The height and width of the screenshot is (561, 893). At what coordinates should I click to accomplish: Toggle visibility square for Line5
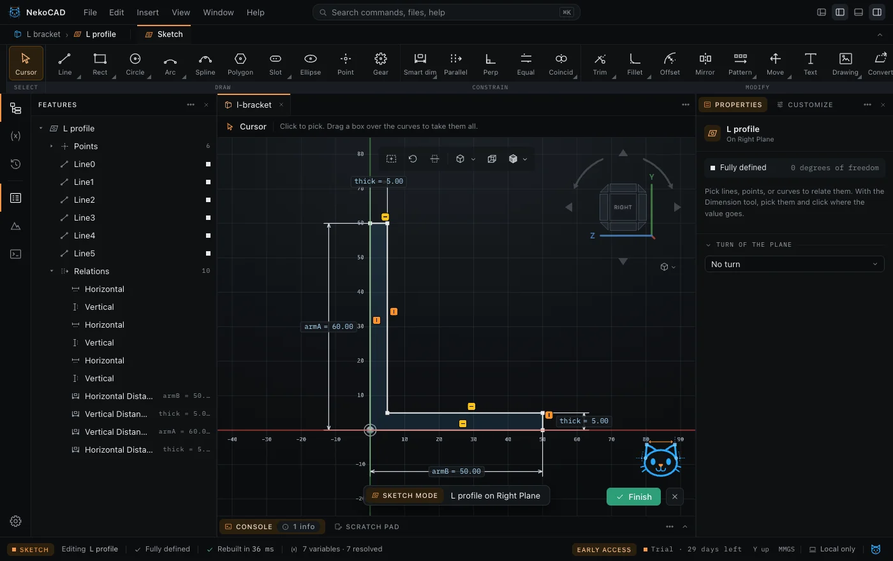point(208,254)
